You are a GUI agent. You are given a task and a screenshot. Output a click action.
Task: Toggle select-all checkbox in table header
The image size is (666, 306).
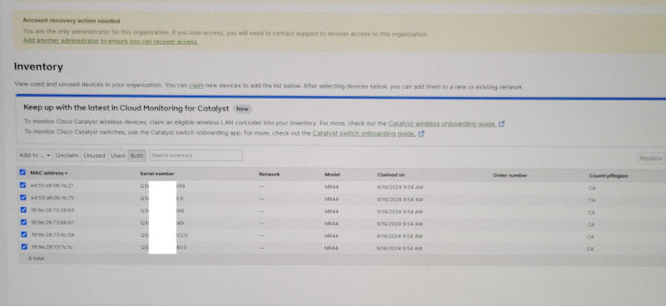(x=22, y=173)
